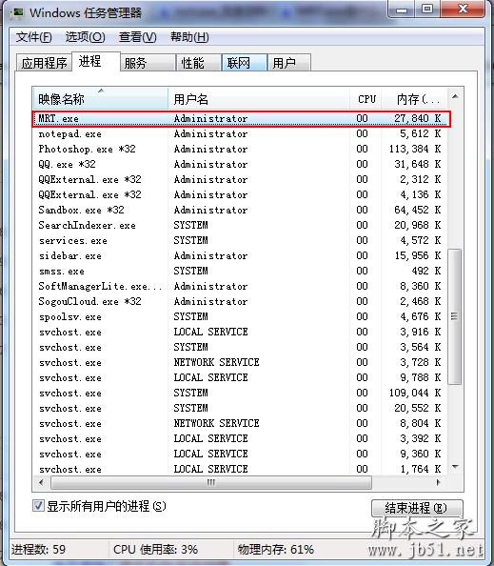Screen dimensions: 494x566
Task: Select the MRT.exe process row
Action: (241, 119)
